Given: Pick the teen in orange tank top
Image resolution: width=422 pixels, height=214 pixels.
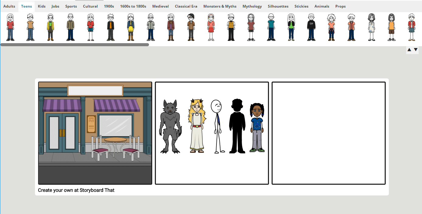Looking at the screenshot, I should (x=391, y=27).
